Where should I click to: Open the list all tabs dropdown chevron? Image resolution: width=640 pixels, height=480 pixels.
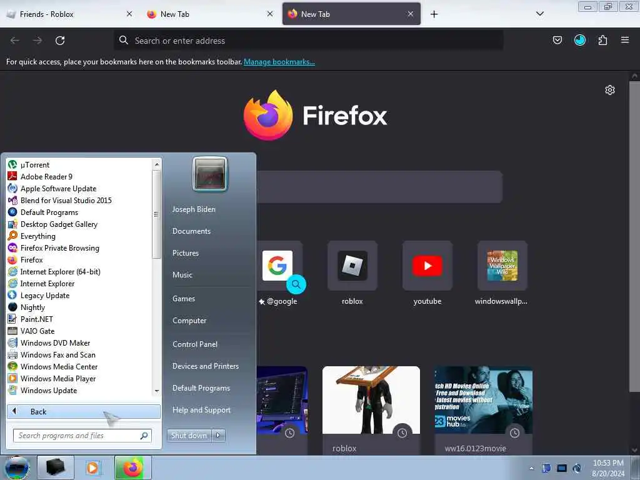coord(539,14)
